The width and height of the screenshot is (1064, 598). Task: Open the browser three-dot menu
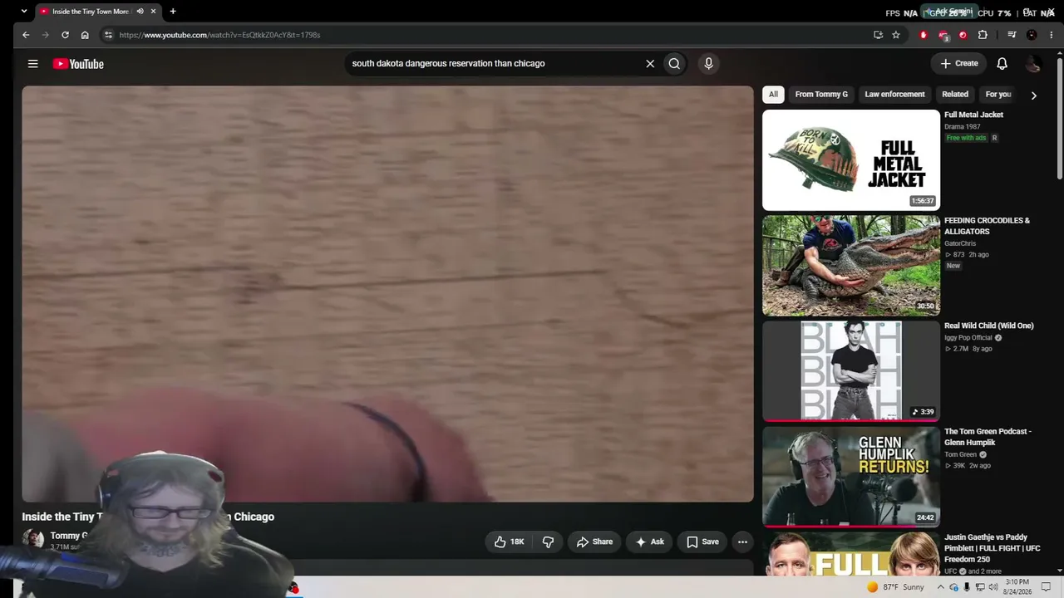pyautogui.click(x=1052, y=35)
